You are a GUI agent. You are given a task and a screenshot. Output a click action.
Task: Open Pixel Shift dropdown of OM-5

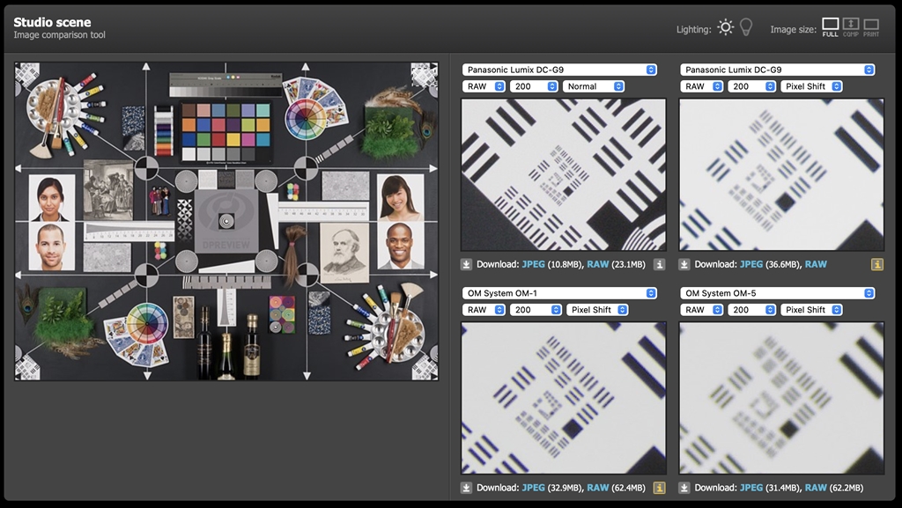pos(811,310)
